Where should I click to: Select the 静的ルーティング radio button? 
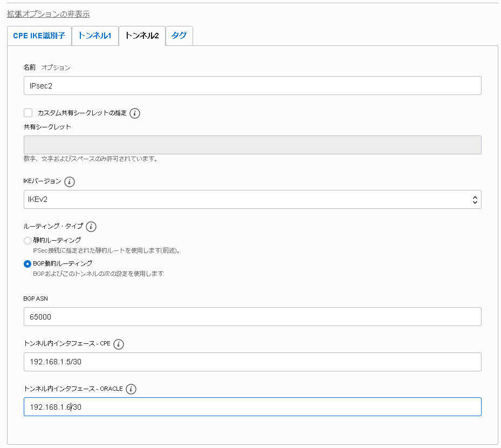click(28, 241)
